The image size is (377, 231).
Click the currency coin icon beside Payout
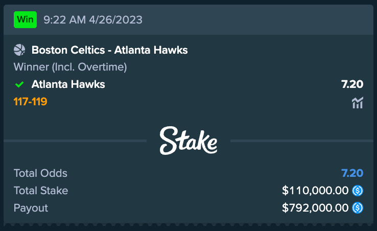[x=358, y=208]
